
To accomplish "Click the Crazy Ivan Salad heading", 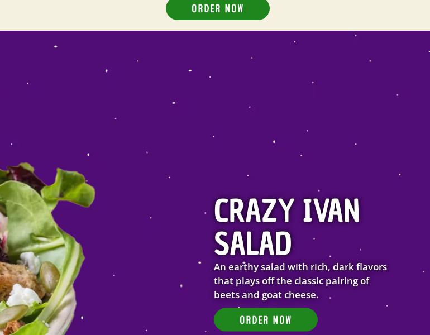I will pos(286,227).
